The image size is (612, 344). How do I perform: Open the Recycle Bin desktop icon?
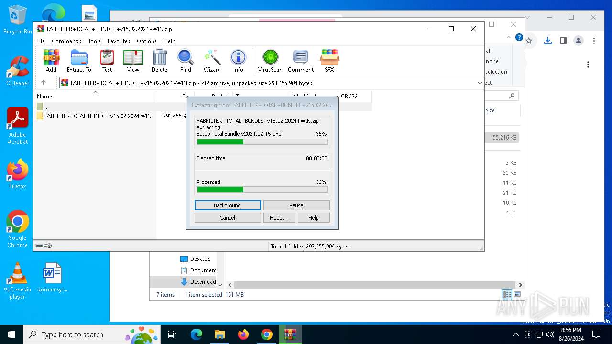(x=18, y=20)
